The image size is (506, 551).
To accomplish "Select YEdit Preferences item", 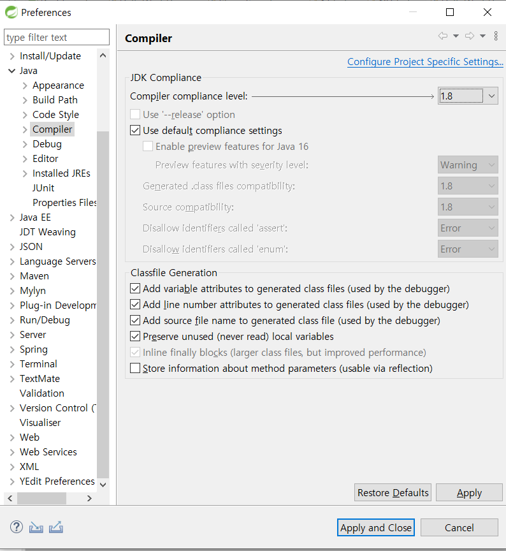I will pyautogui.click(x=57, y=481).
